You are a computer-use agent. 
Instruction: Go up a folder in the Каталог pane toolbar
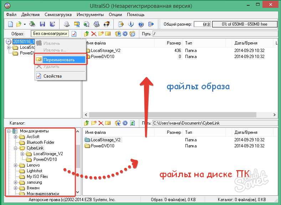[x=87, y=123]
